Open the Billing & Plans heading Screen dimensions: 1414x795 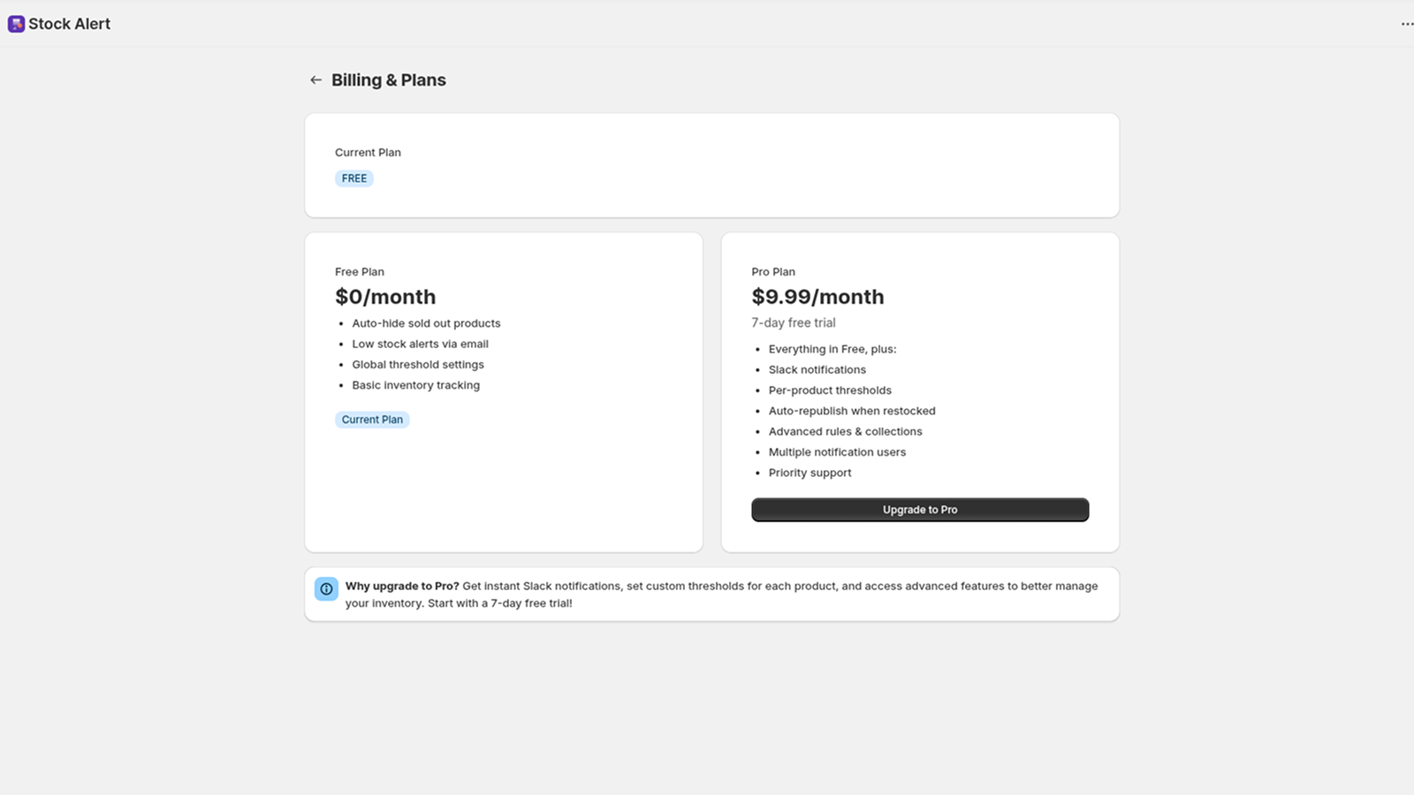click(389, 79)
